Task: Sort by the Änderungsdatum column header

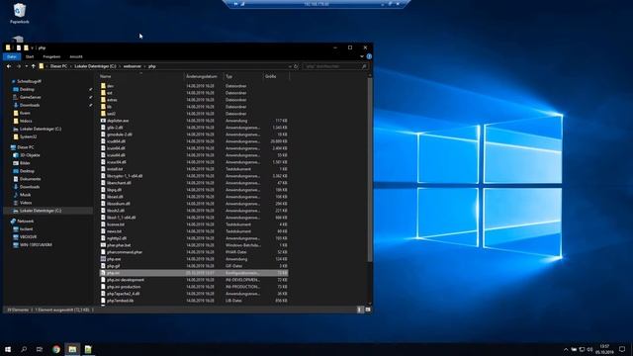Action: click(x=204, y=76)
